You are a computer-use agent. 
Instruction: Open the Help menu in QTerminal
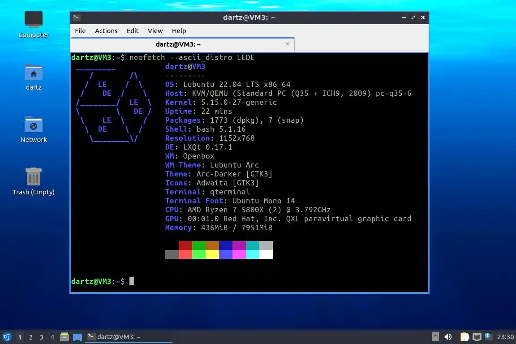coord(179,30)
